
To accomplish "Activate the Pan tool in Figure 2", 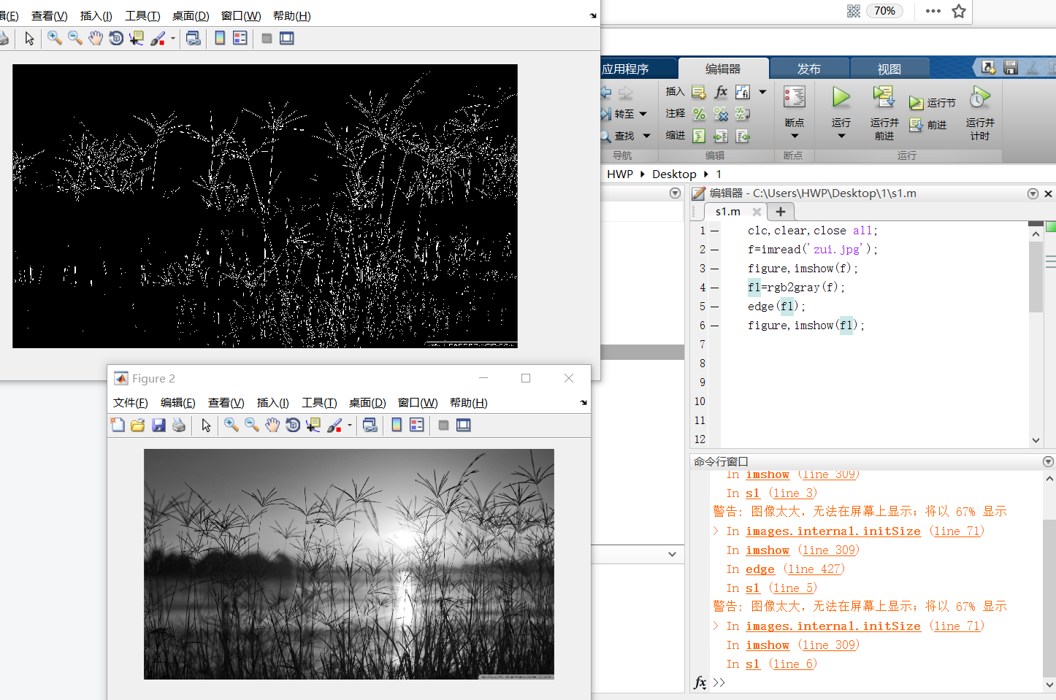I will coord(272,425).
